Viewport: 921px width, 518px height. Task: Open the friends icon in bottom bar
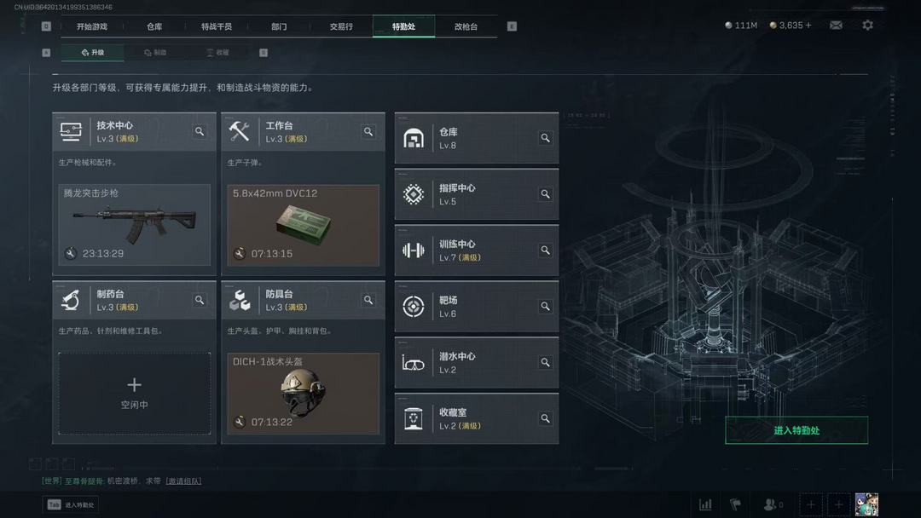pyautogui.click(x=773, y=504)
